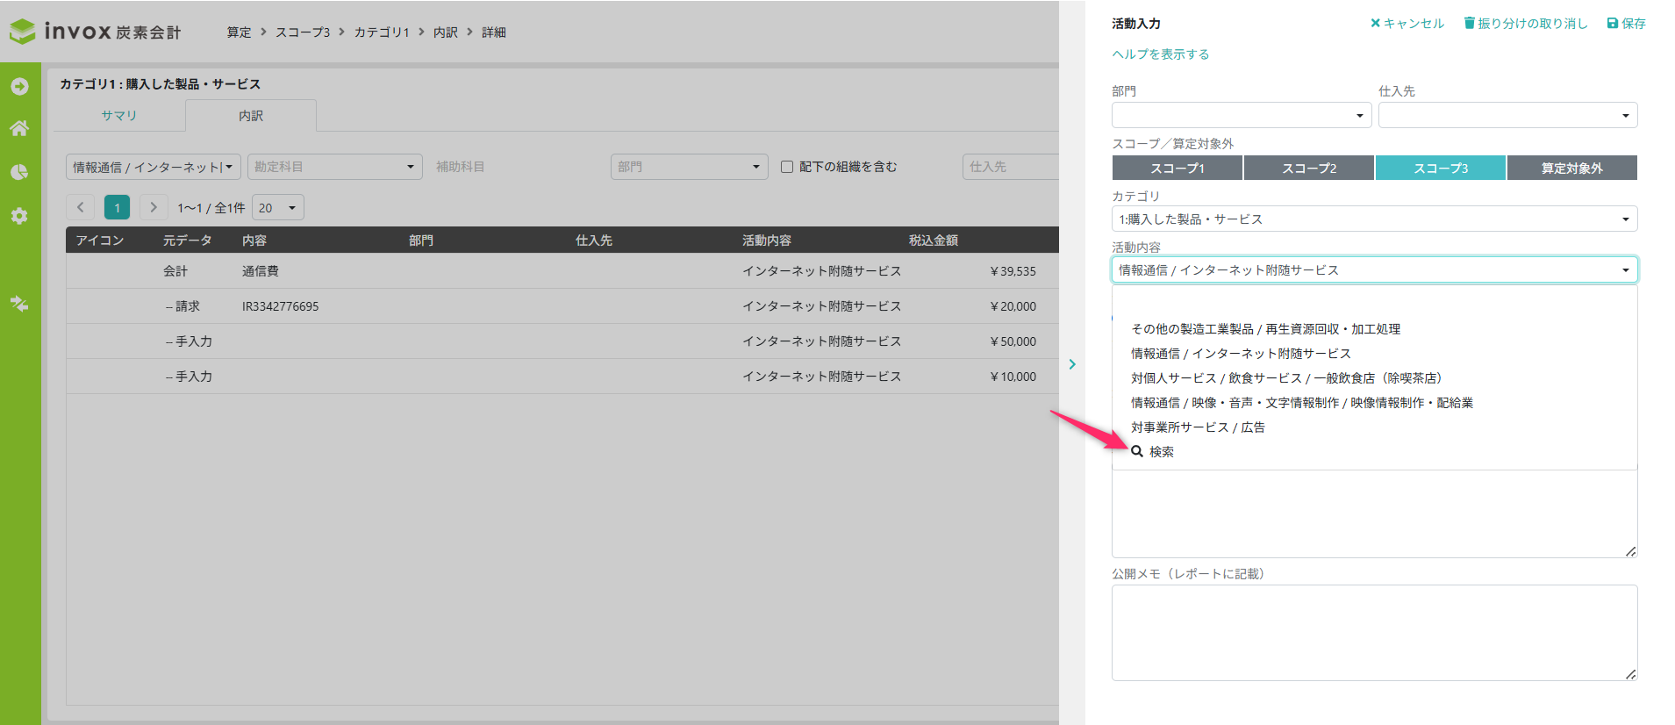Click the アイコン column header

[x=100, y=240]
